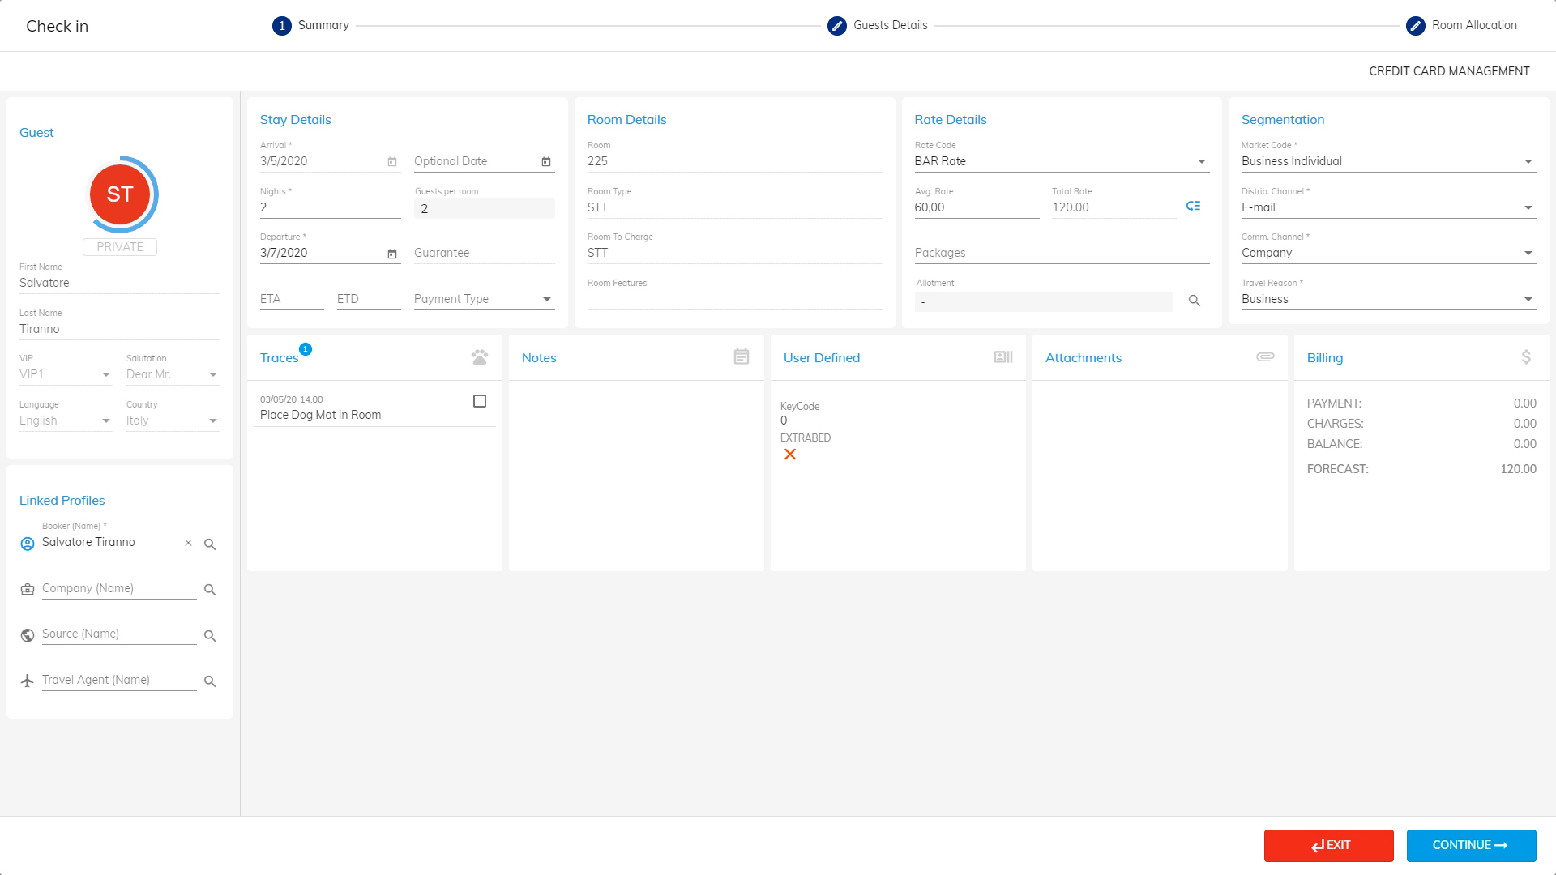Clear the Booker name with X
This screenshot has width=1556, height=875.
188,543
